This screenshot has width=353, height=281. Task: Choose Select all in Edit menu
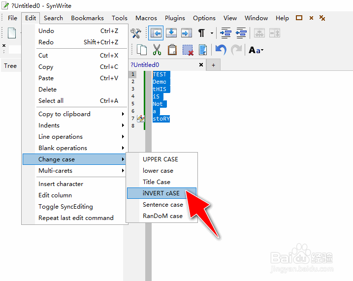[75, 100]
